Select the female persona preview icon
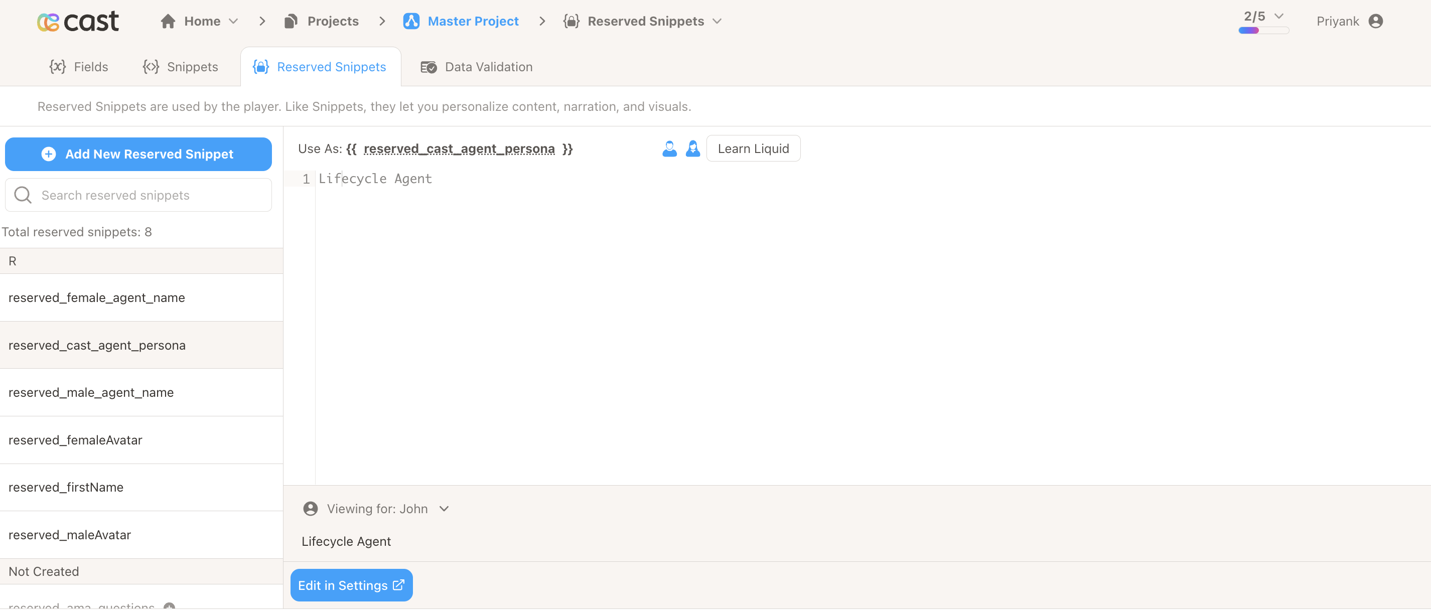 [693, 148]
